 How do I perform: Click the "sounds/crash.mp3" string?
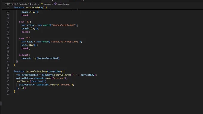click(x=63, y=25)
